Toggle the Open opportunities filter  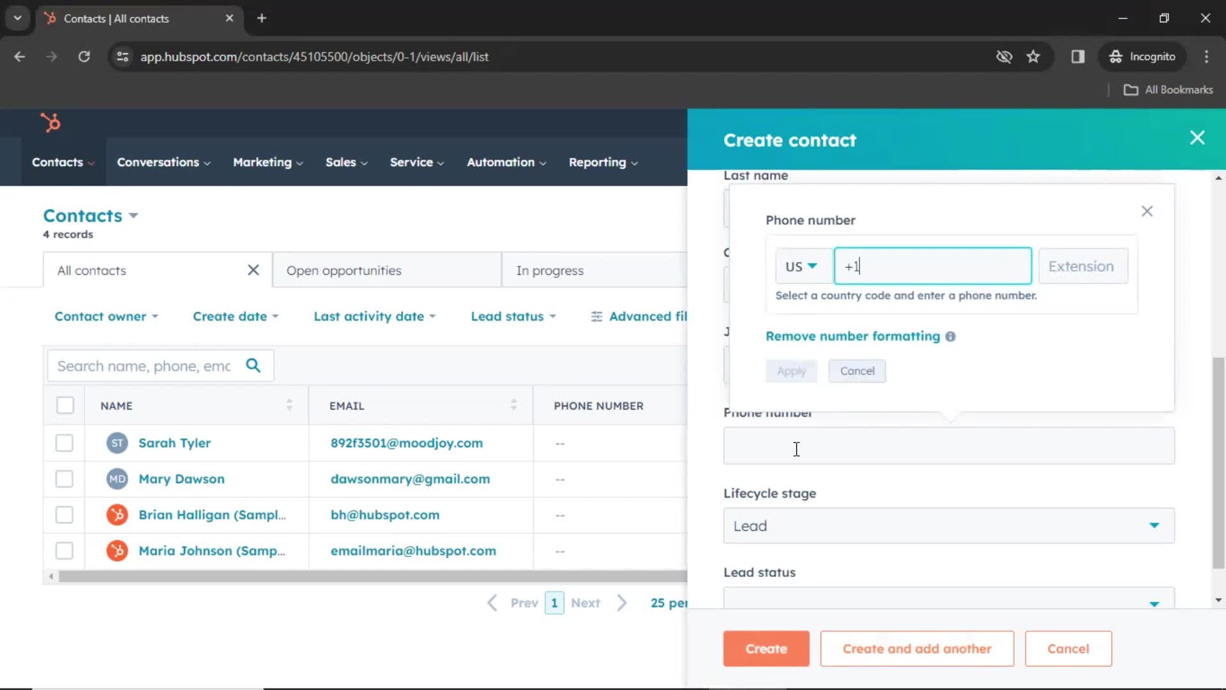click(x=344, y=270)
